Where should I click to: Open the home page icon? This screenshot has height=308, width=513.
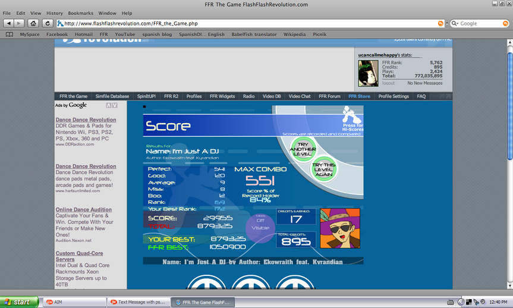[x=33, y=23]
